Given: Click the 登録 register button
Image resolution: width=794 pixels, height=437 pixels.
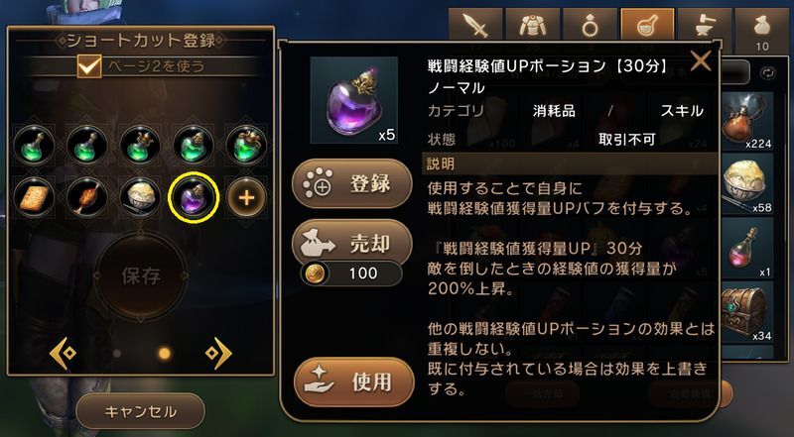Looking at the screenshot, I should click(x=352, y=184).
